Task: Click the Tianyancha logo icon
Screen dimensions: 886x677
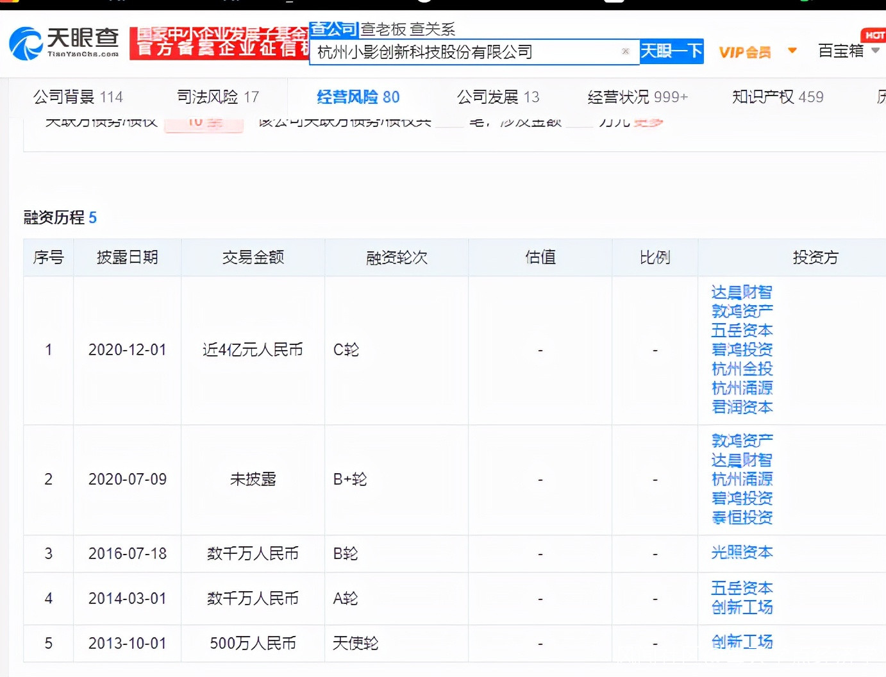Action: [x=26, y=44]
